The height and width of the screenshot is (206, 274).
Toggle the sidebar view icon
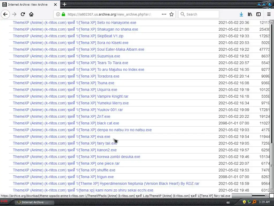coord(258,14)
